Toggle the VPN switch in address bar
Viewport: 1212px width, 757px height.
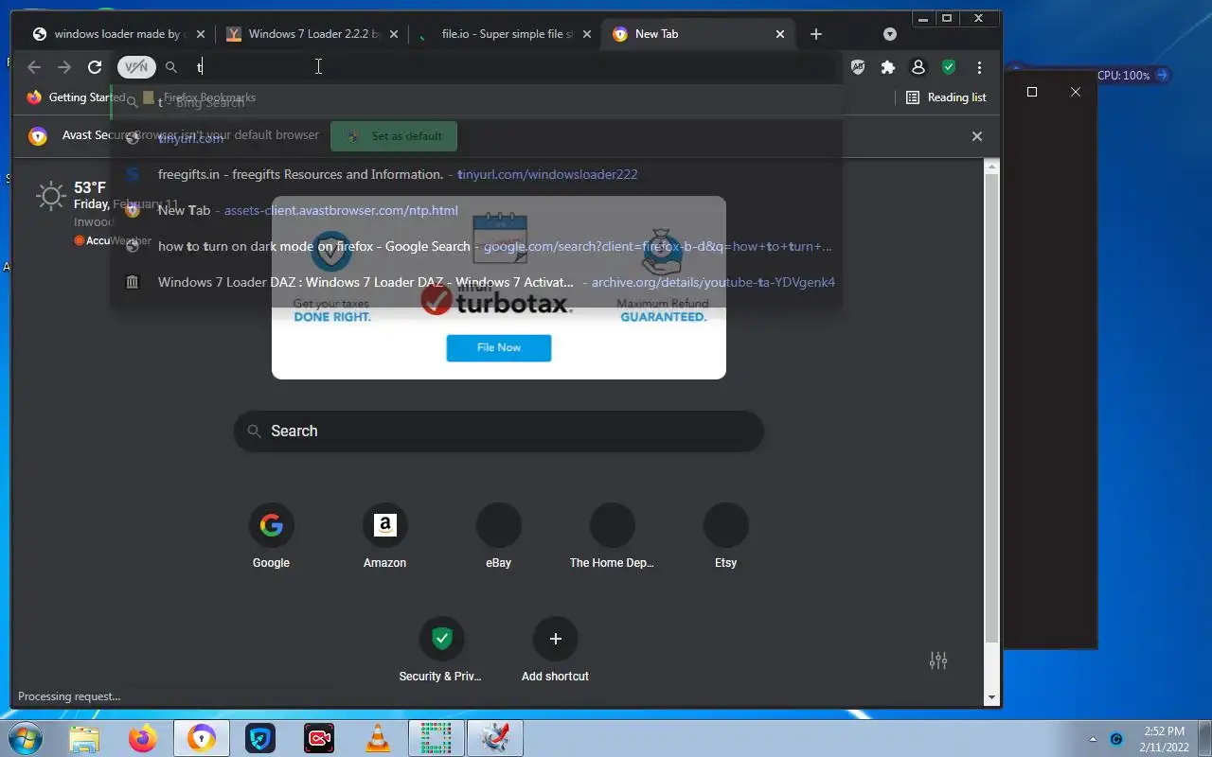tap(136, 67)
